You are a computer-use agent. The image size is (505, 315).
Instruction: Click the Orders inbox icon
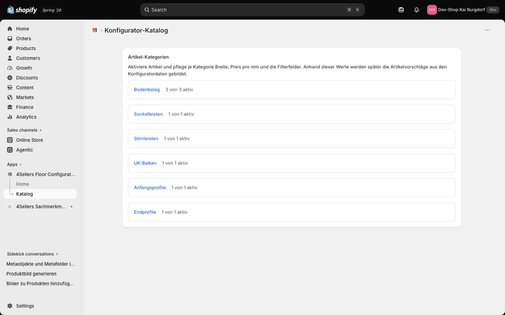pos(10,39)
